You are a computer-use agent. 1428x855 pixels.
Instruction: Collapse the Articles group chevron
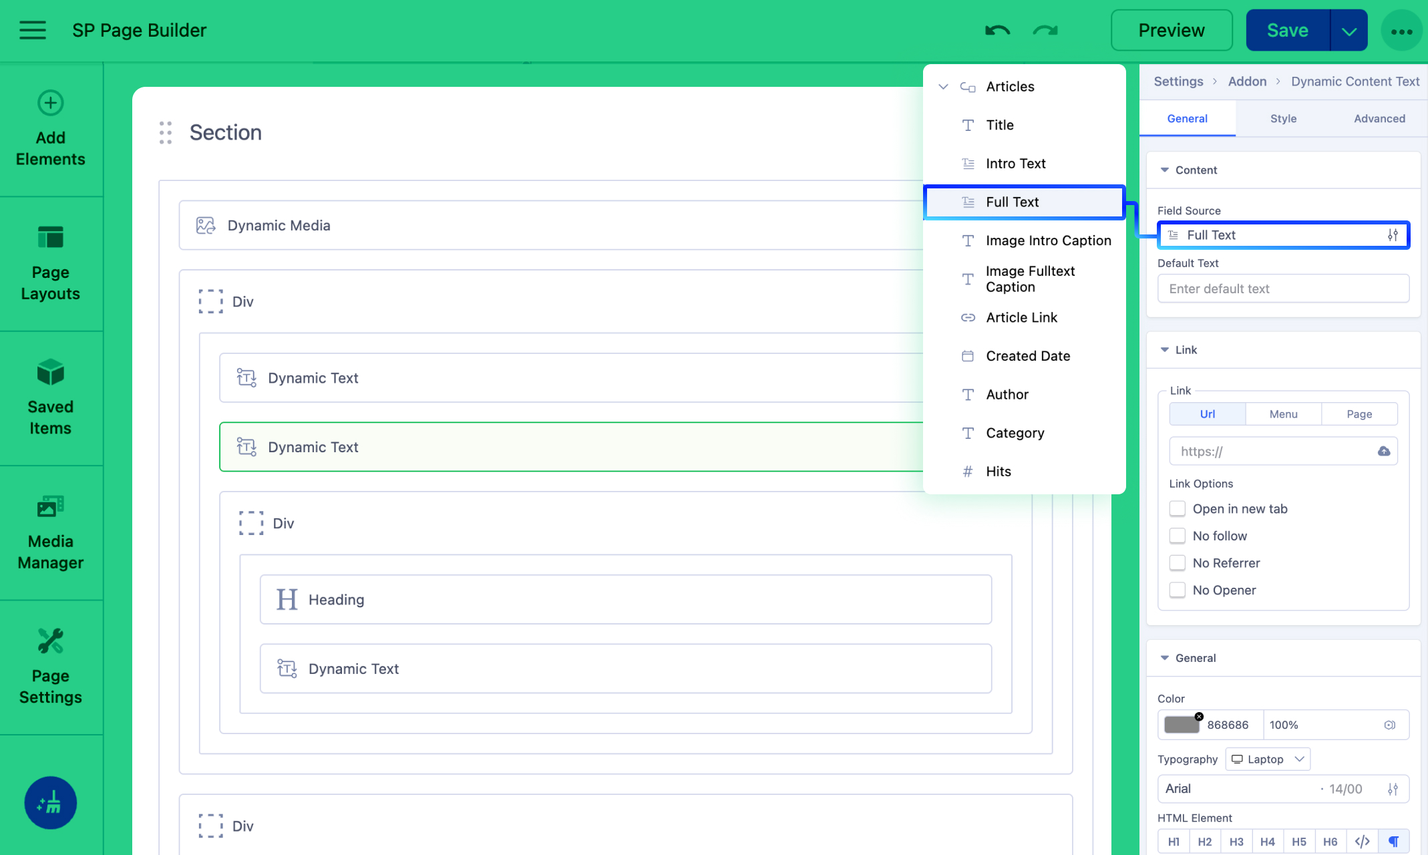943,87
